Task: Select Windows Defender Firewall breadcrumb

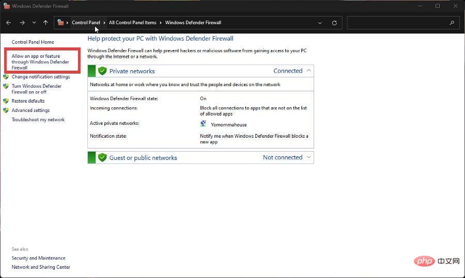Action: click(x=193, y=23)
